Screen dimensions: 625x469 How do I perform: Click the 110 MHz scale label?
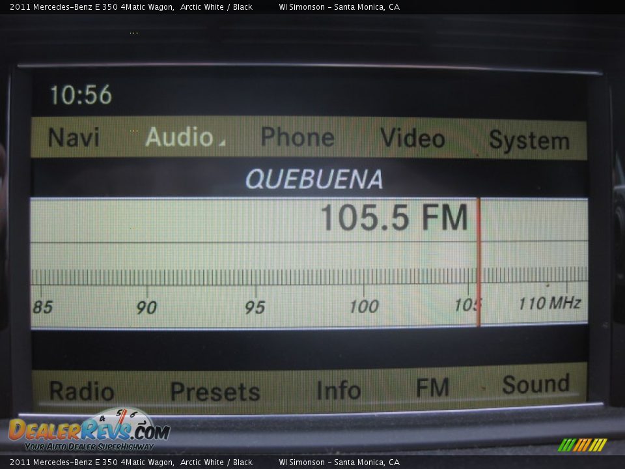tap(549, 303)
